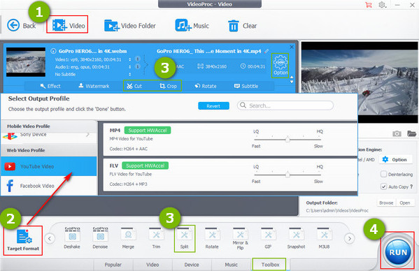Adjust the MP4 quality slider
The height and width of the screenshot is (271, 419).
click(287, 139)
